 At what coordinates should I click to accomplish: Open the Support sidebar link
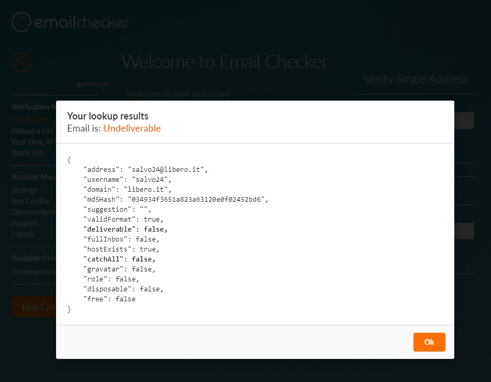click(x=25, y=223)
